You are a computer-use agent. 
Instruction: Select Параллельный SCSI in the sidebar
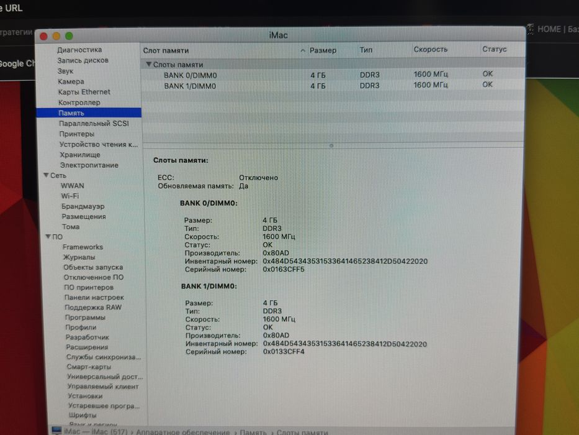(x=94, y=124)
